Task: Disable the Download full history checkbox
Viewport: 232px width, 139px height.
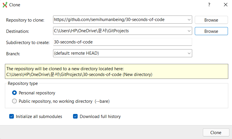Action: tap(75, 117)
